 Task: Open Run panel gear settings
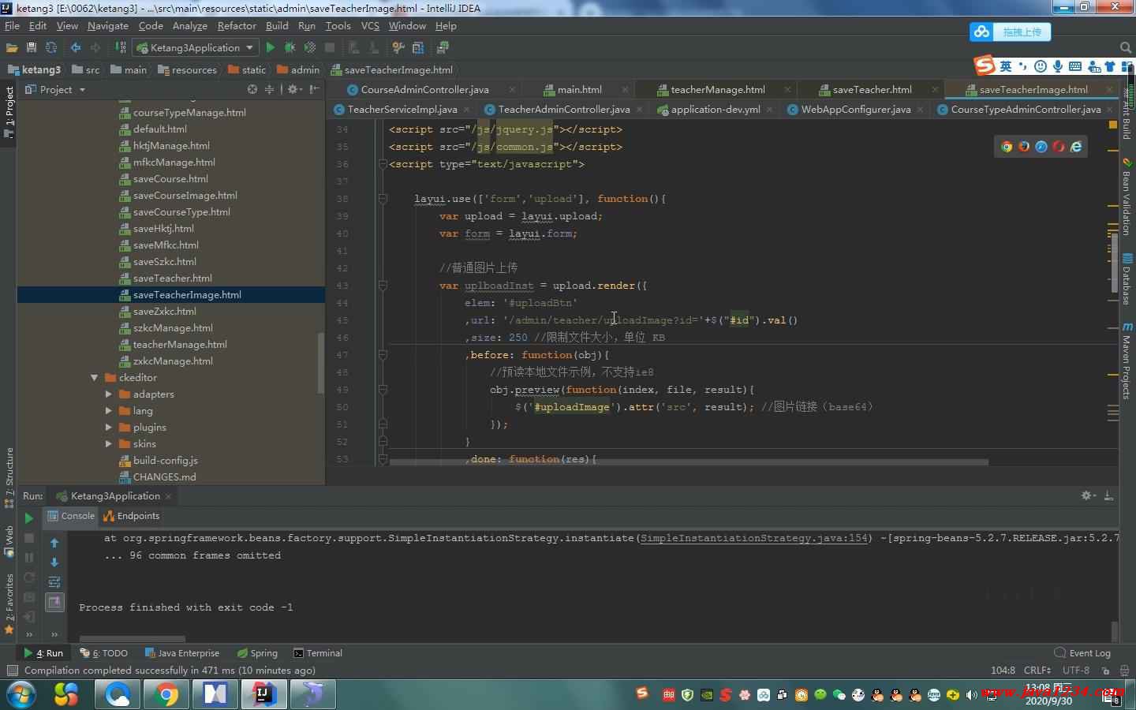(x=1088, y=495)
